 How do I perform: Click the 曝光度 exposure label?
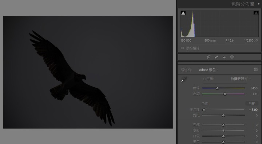tap(194, 109)
